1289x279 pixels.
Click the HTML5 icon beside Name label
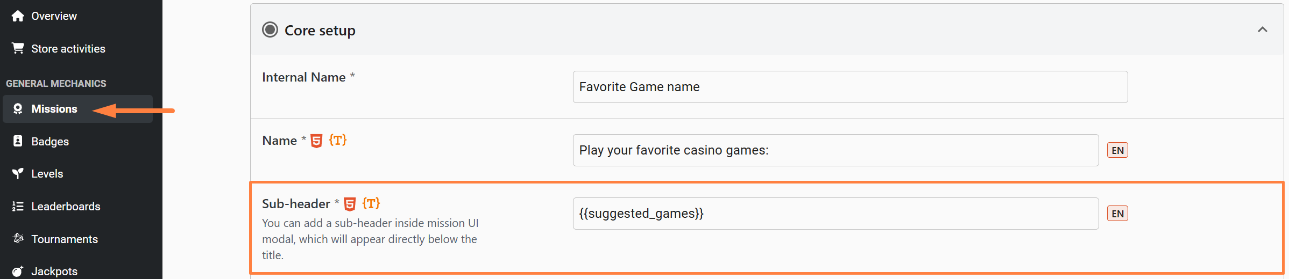[317, 141]
